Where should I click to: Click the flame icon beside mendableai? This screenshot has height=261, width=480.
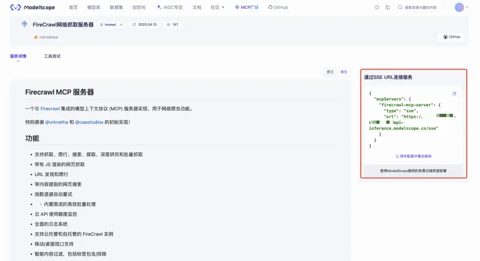click(x=36, y=37)
